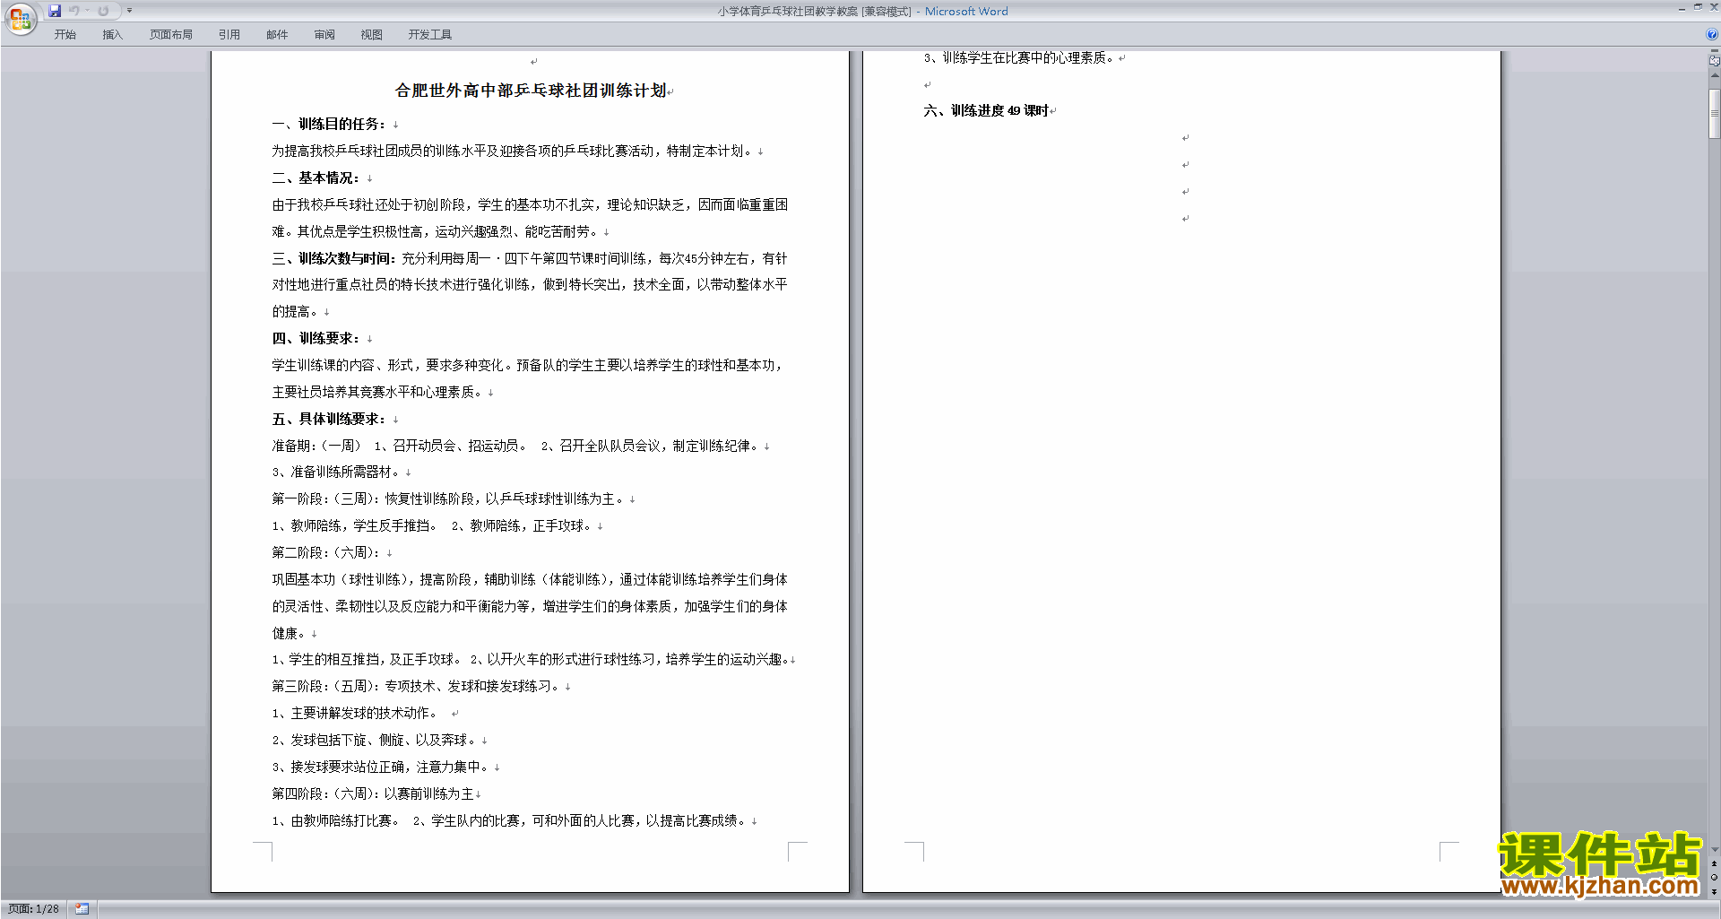Viewport: 1721px width, 919px height.
Task: Click the vertical scrollbar thumb
Action: (x=1714, y=114)
